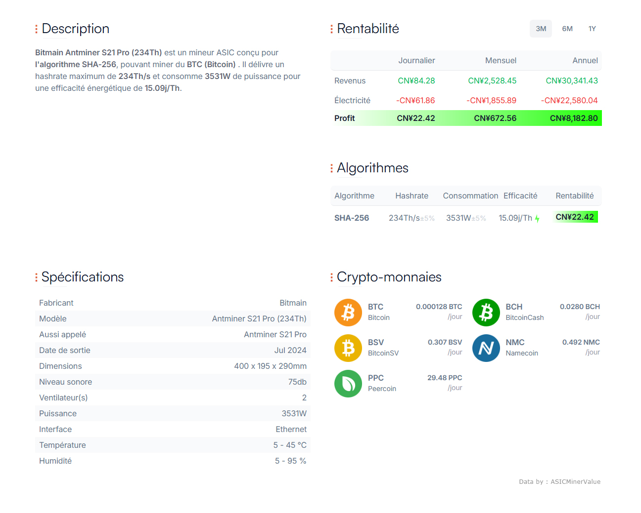
Task: Click the 3531W consumption value in Algorithmes
Action: 458,218
